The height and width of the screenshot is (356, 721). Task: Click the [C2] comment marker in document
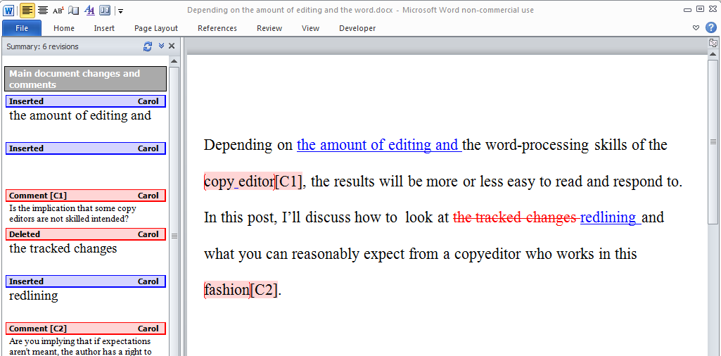(x=264, y=290)
